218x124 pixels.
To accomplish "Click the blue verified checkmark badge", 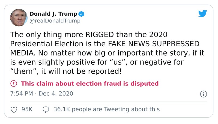I will pos(81,14).
